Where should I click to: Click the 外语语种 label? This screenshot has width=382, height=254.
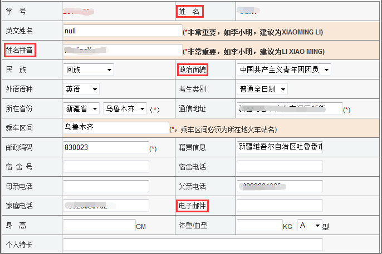pyautogui.click(x=19, y=89)
